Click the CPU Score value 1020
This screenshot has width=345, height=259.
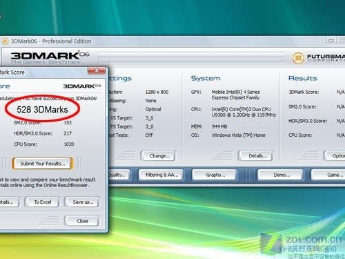point(69,144)
